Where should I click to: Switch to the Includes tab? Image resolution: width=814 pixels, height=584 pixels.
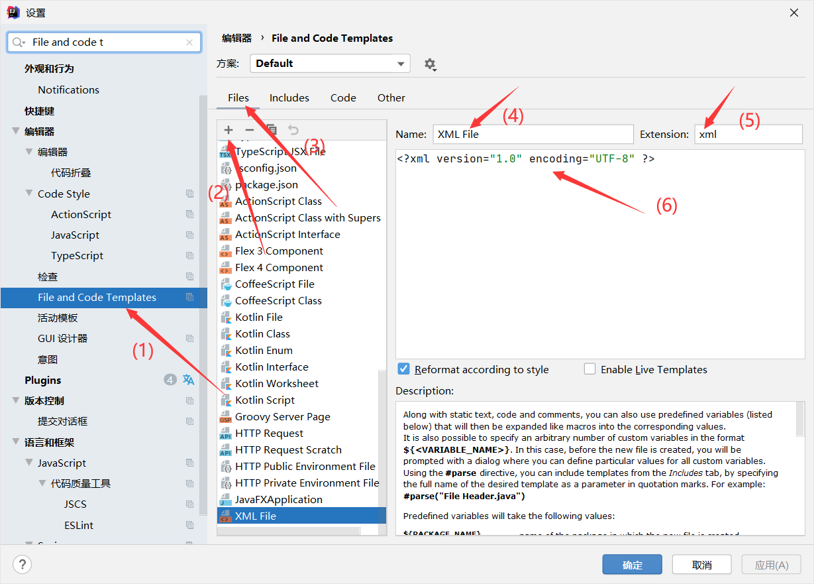click(289, 97)
